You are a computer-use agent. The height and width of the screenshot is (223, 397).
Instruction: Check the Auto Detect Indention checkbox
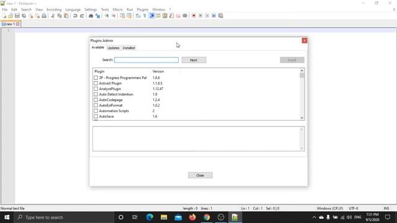click(x=96, y=94)
